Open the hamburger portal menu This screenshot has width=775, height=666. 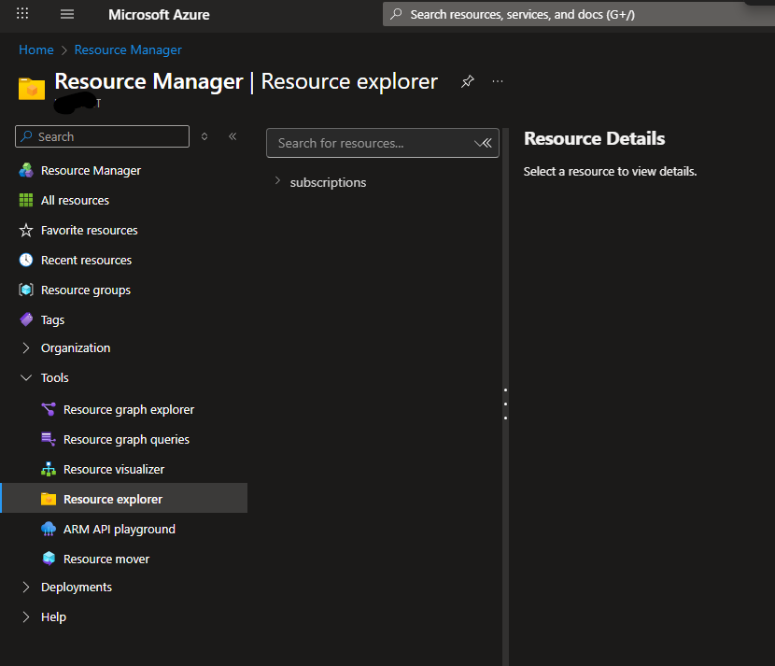pos(67,14)
